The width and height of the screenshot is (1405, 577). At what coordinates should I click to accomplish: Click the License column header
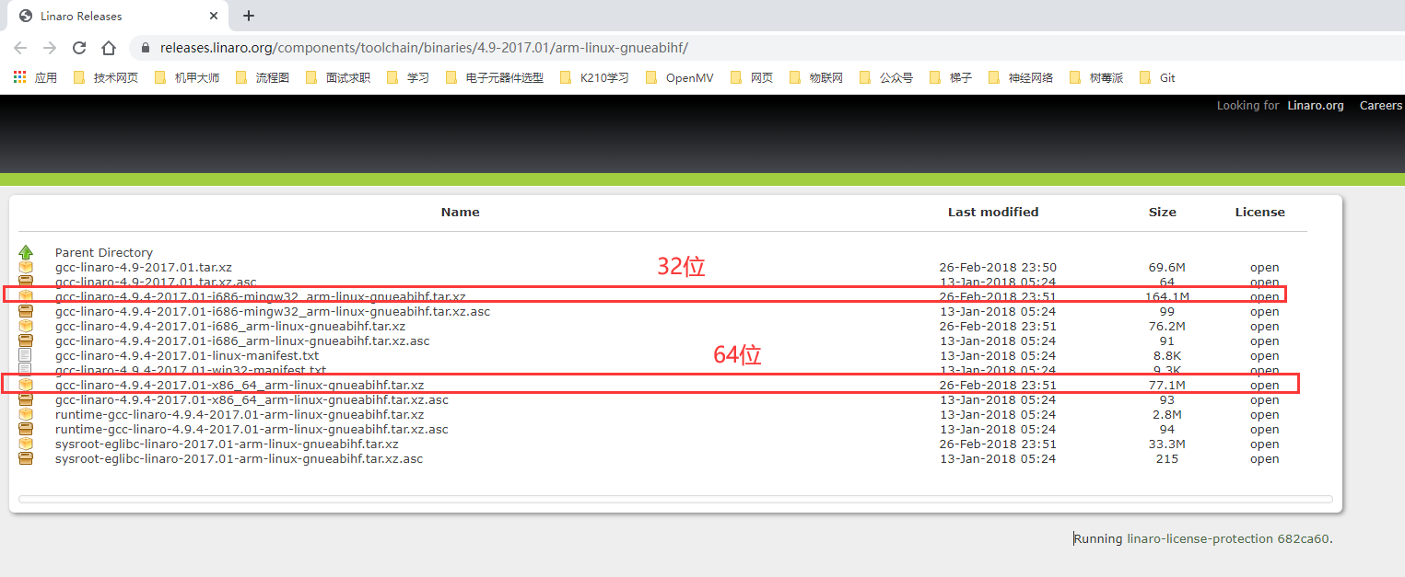pos(1259,212)
